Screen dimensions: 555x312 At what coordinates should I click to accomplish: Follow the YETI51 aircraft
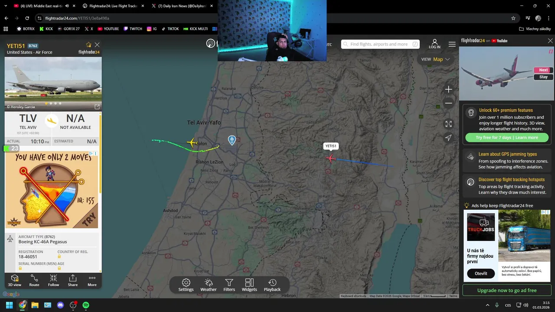pyautogui.click(x=53, y=280)
